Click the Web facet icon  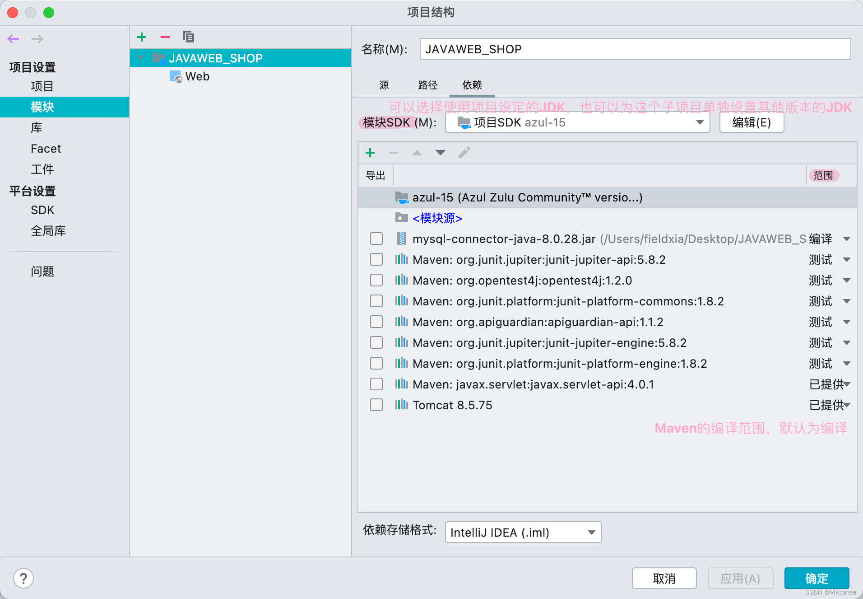tap(176, 77)
